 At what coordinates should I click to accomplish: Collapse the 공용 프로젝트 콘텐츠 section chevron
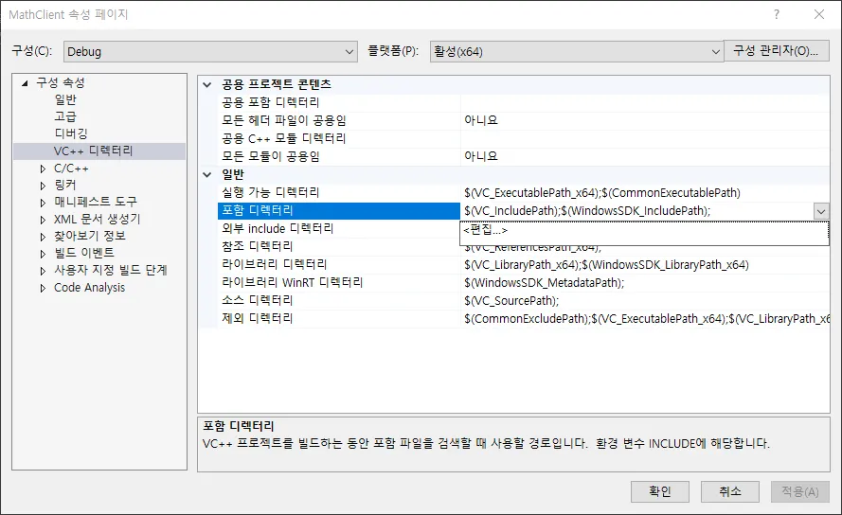coord(207,84)
